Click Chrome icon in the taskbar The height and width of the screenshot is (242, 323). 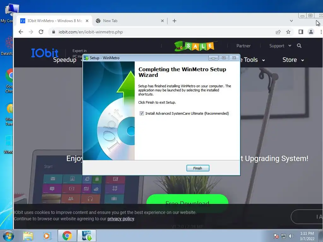point(67,236)
